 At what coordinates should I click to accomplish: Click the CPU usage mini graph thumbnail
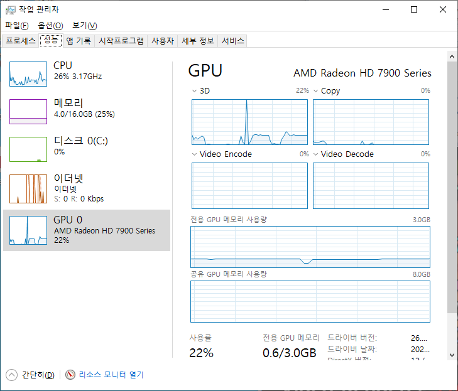28,74
